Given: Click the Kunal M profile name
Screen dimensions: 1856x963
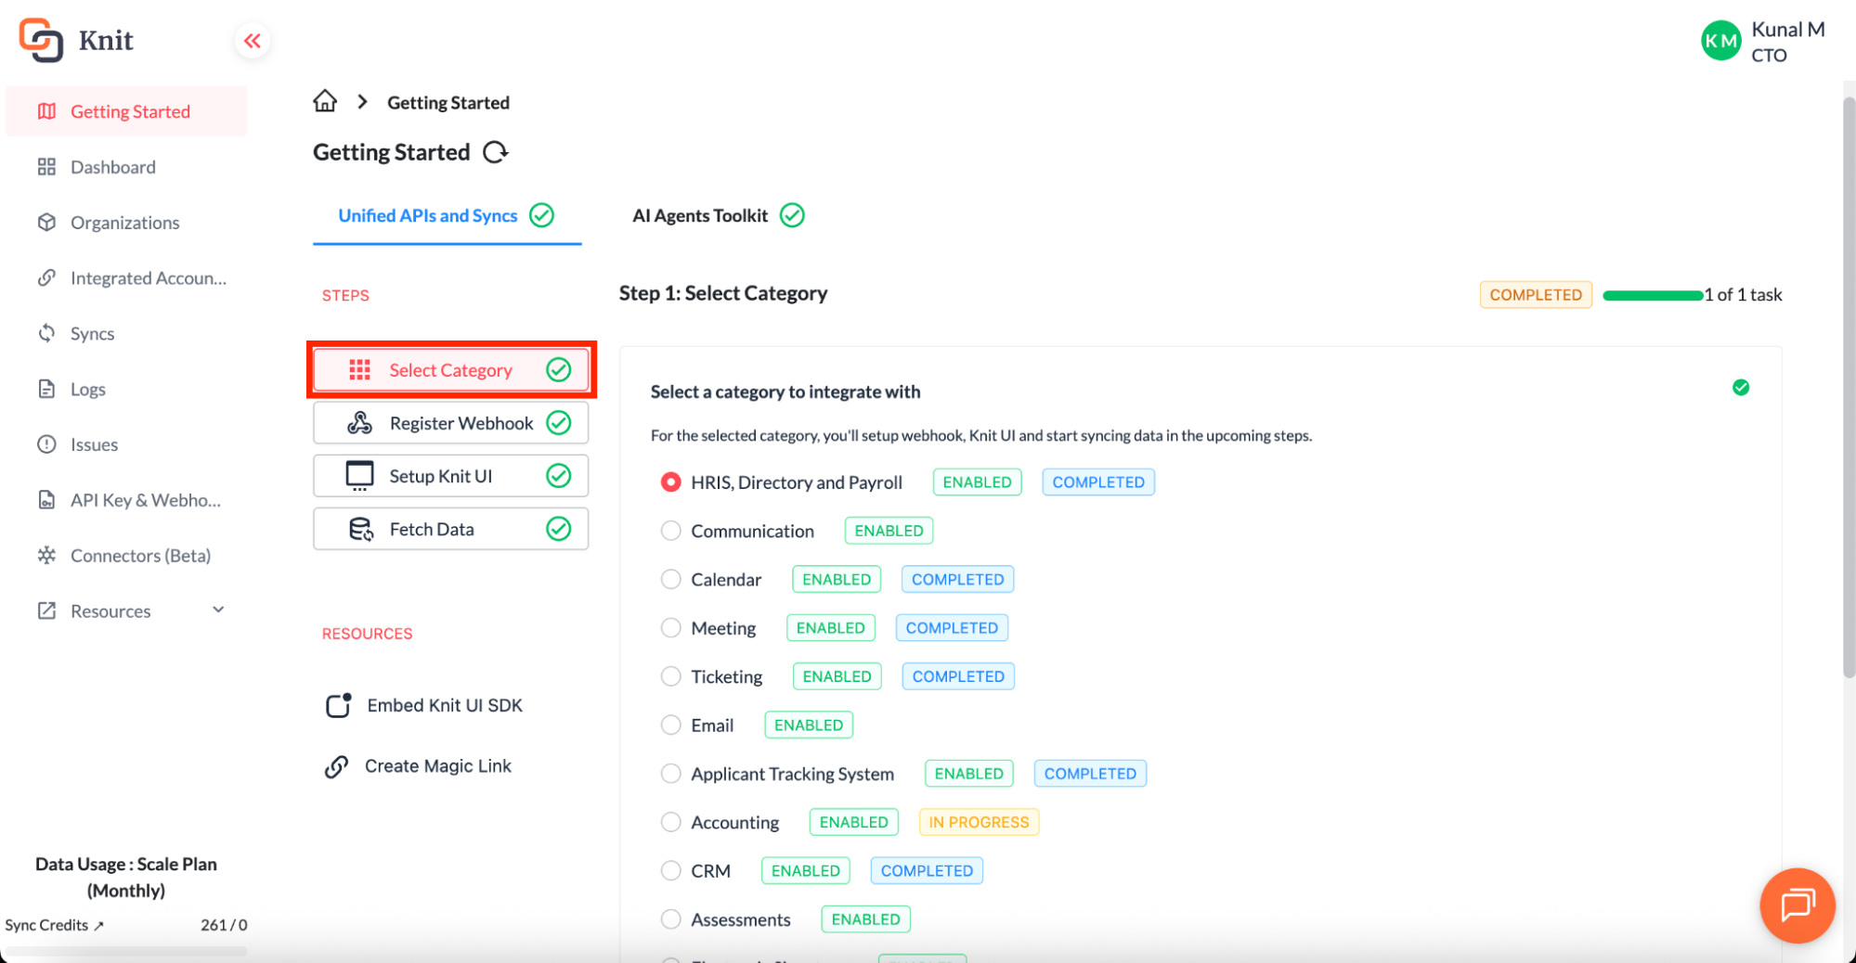Looking at the screenshot, I should (1787, 30).
